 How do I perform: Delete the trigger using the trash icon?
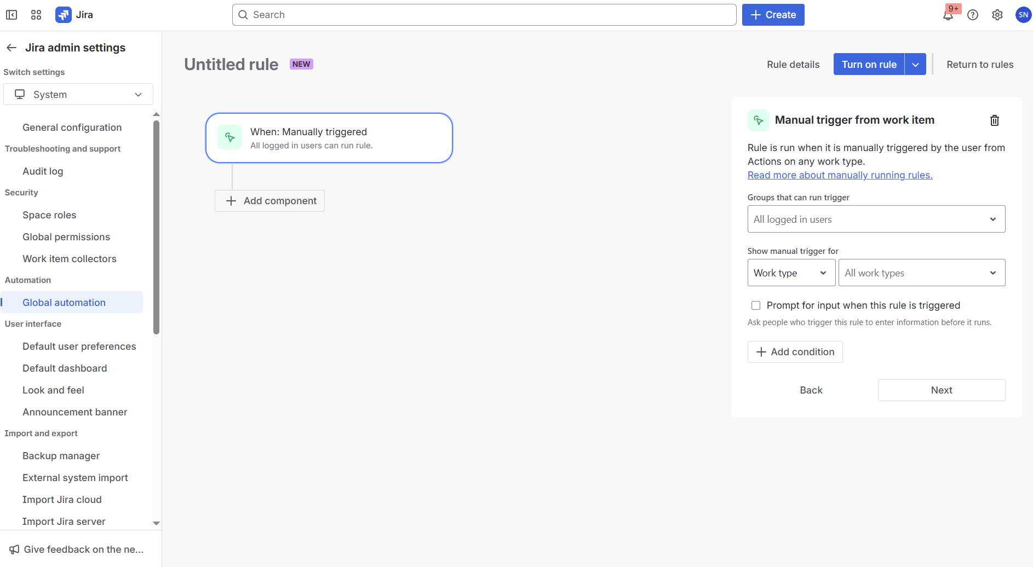point(995,120)
